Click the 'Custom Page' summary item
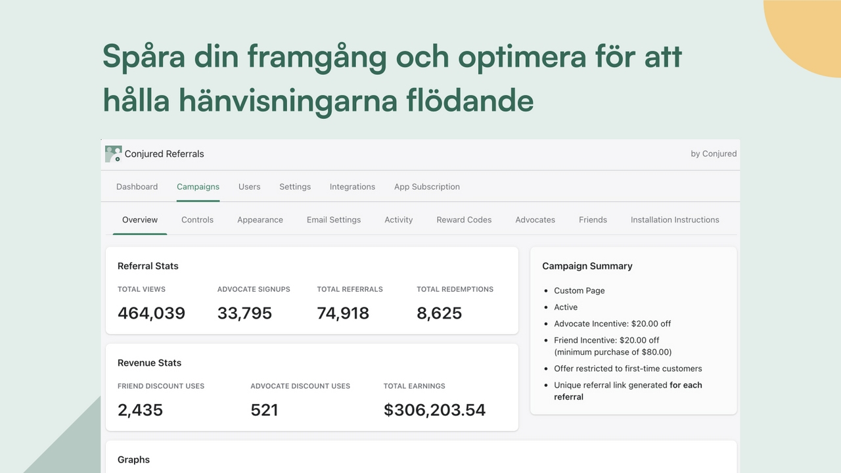The image size is (841, 473). tap(580, 290)
